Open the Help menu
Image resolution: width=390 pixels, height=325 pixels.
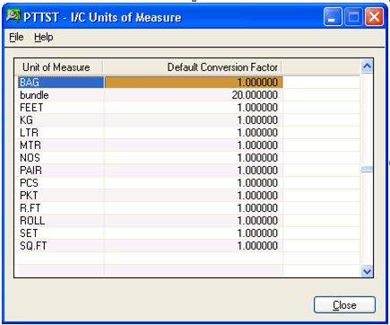tap(44, 37)
